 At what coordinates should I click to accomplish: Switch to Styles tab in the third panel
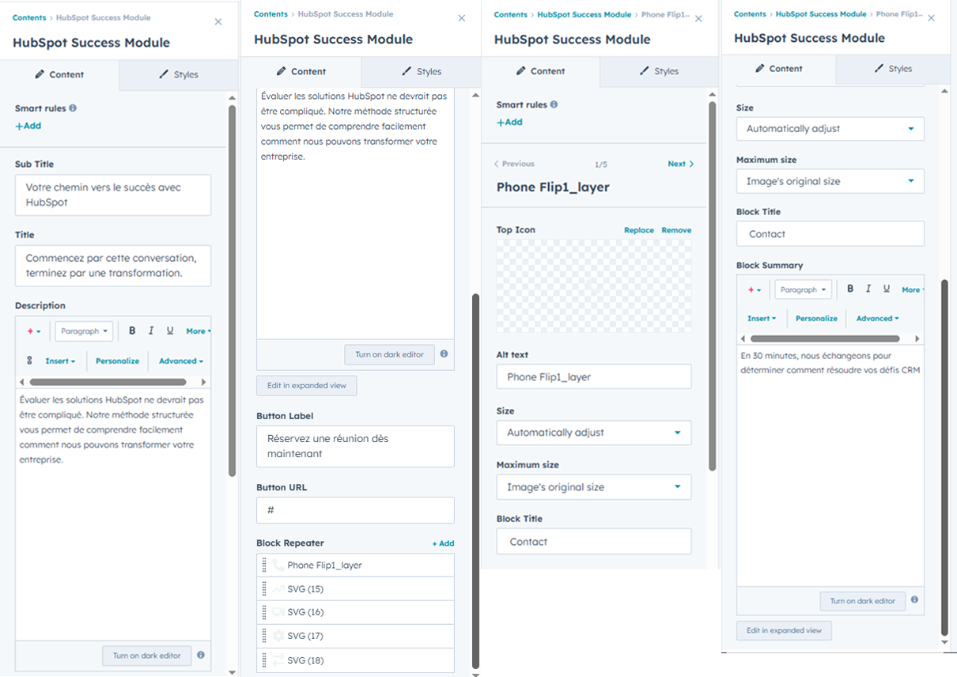pos(659,71)
